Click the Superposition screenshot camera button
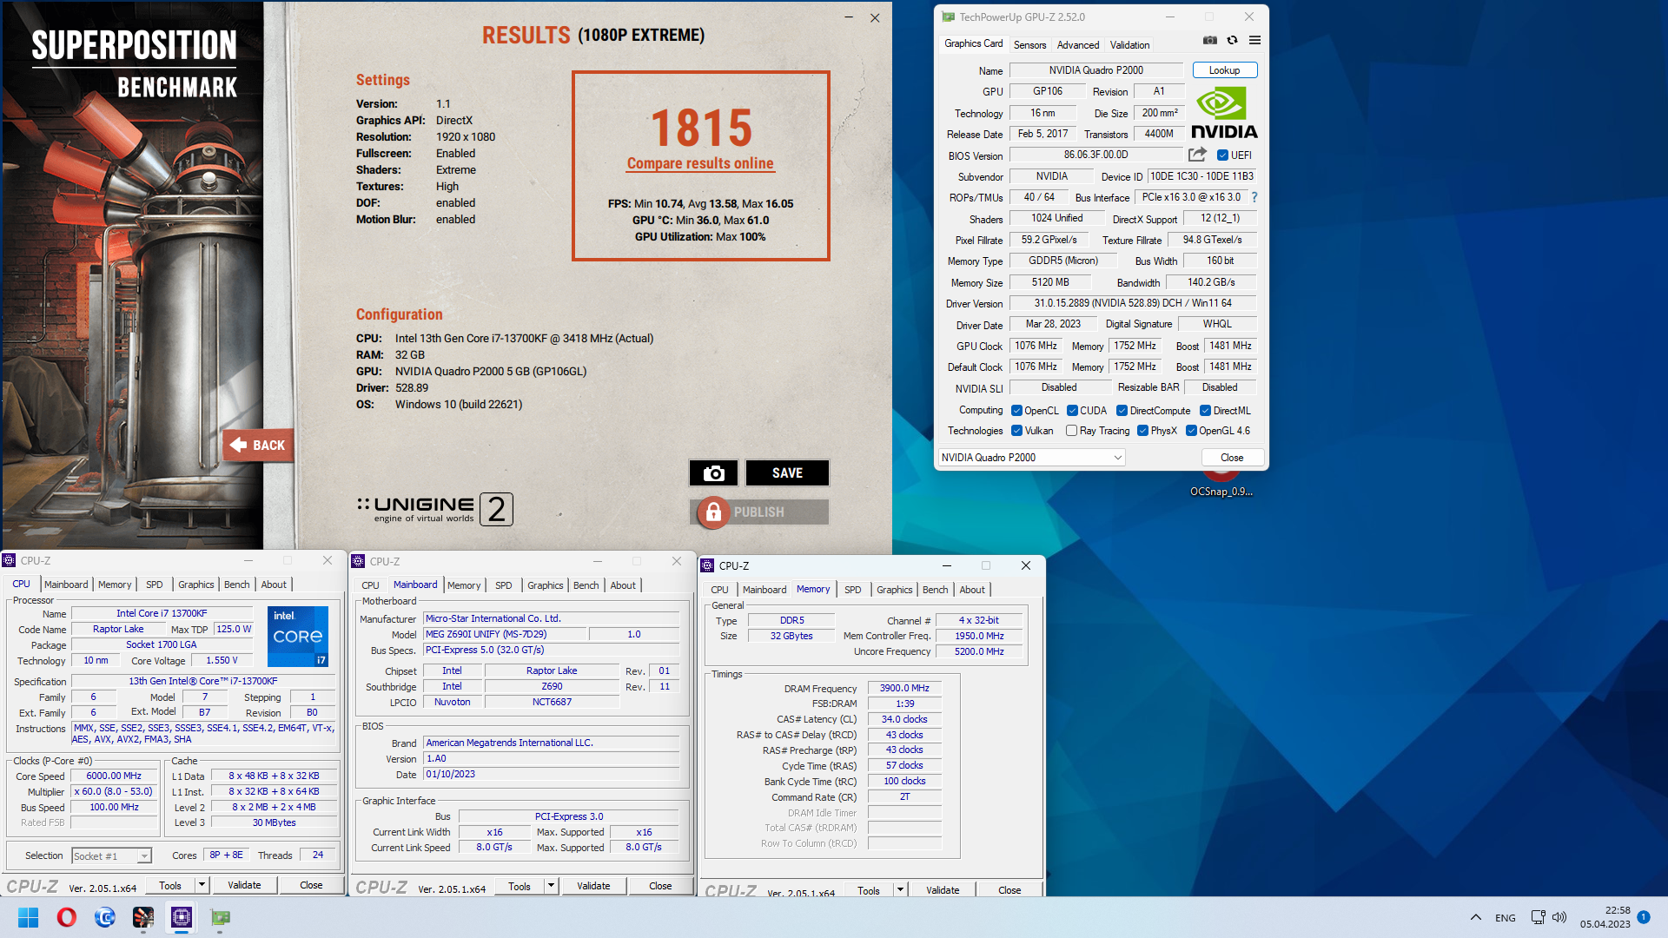Screen dimensions: 1668x938 coord(713,473)
